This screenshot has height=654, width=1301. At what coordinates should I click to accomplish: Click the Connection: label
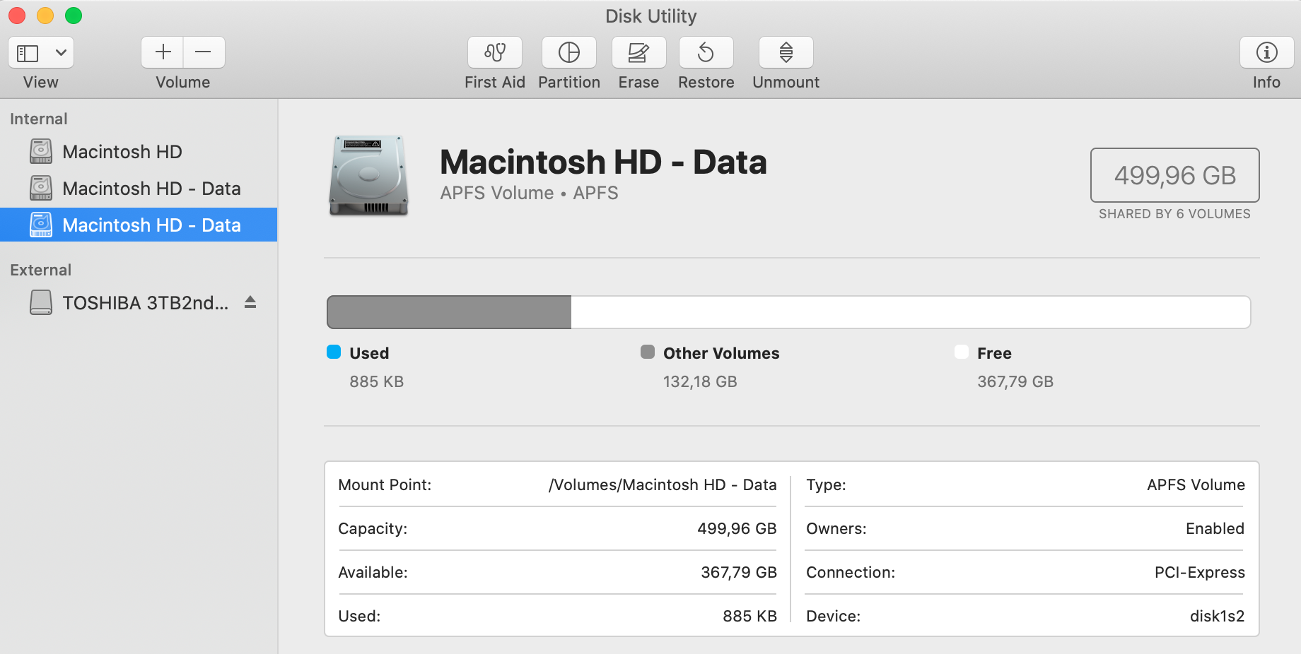[x=851, y=572]
